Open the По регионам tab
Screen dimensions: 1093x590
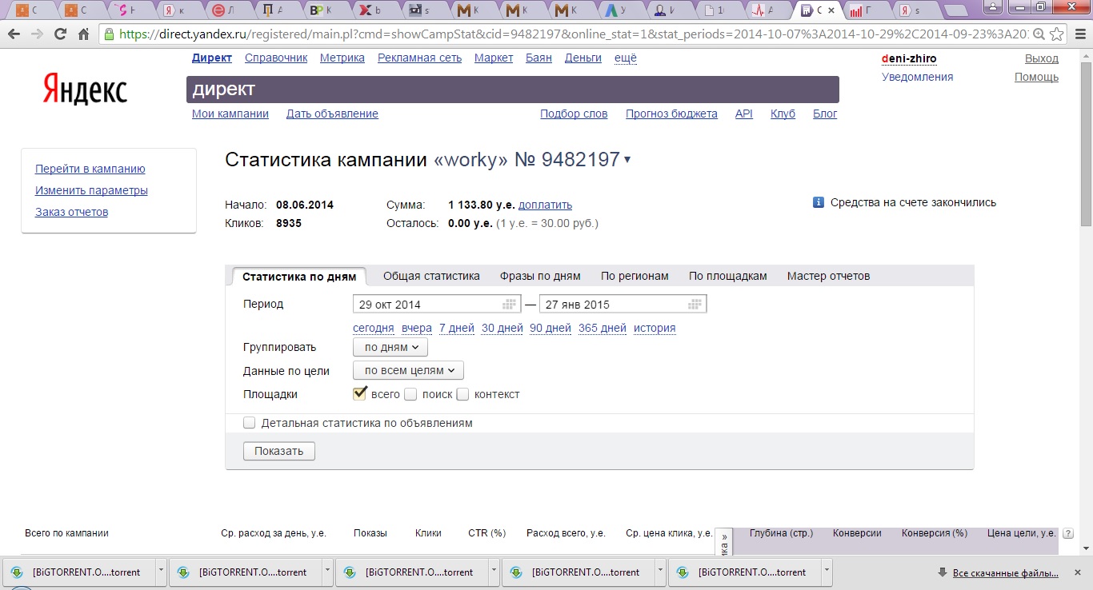click(x=635, y=276)
